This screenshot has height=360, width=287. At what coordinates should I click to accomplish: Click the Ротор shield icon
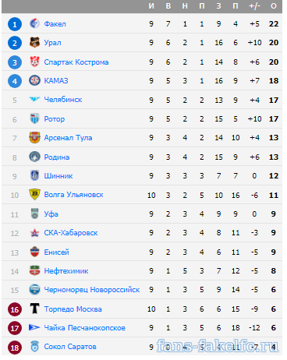34,118
